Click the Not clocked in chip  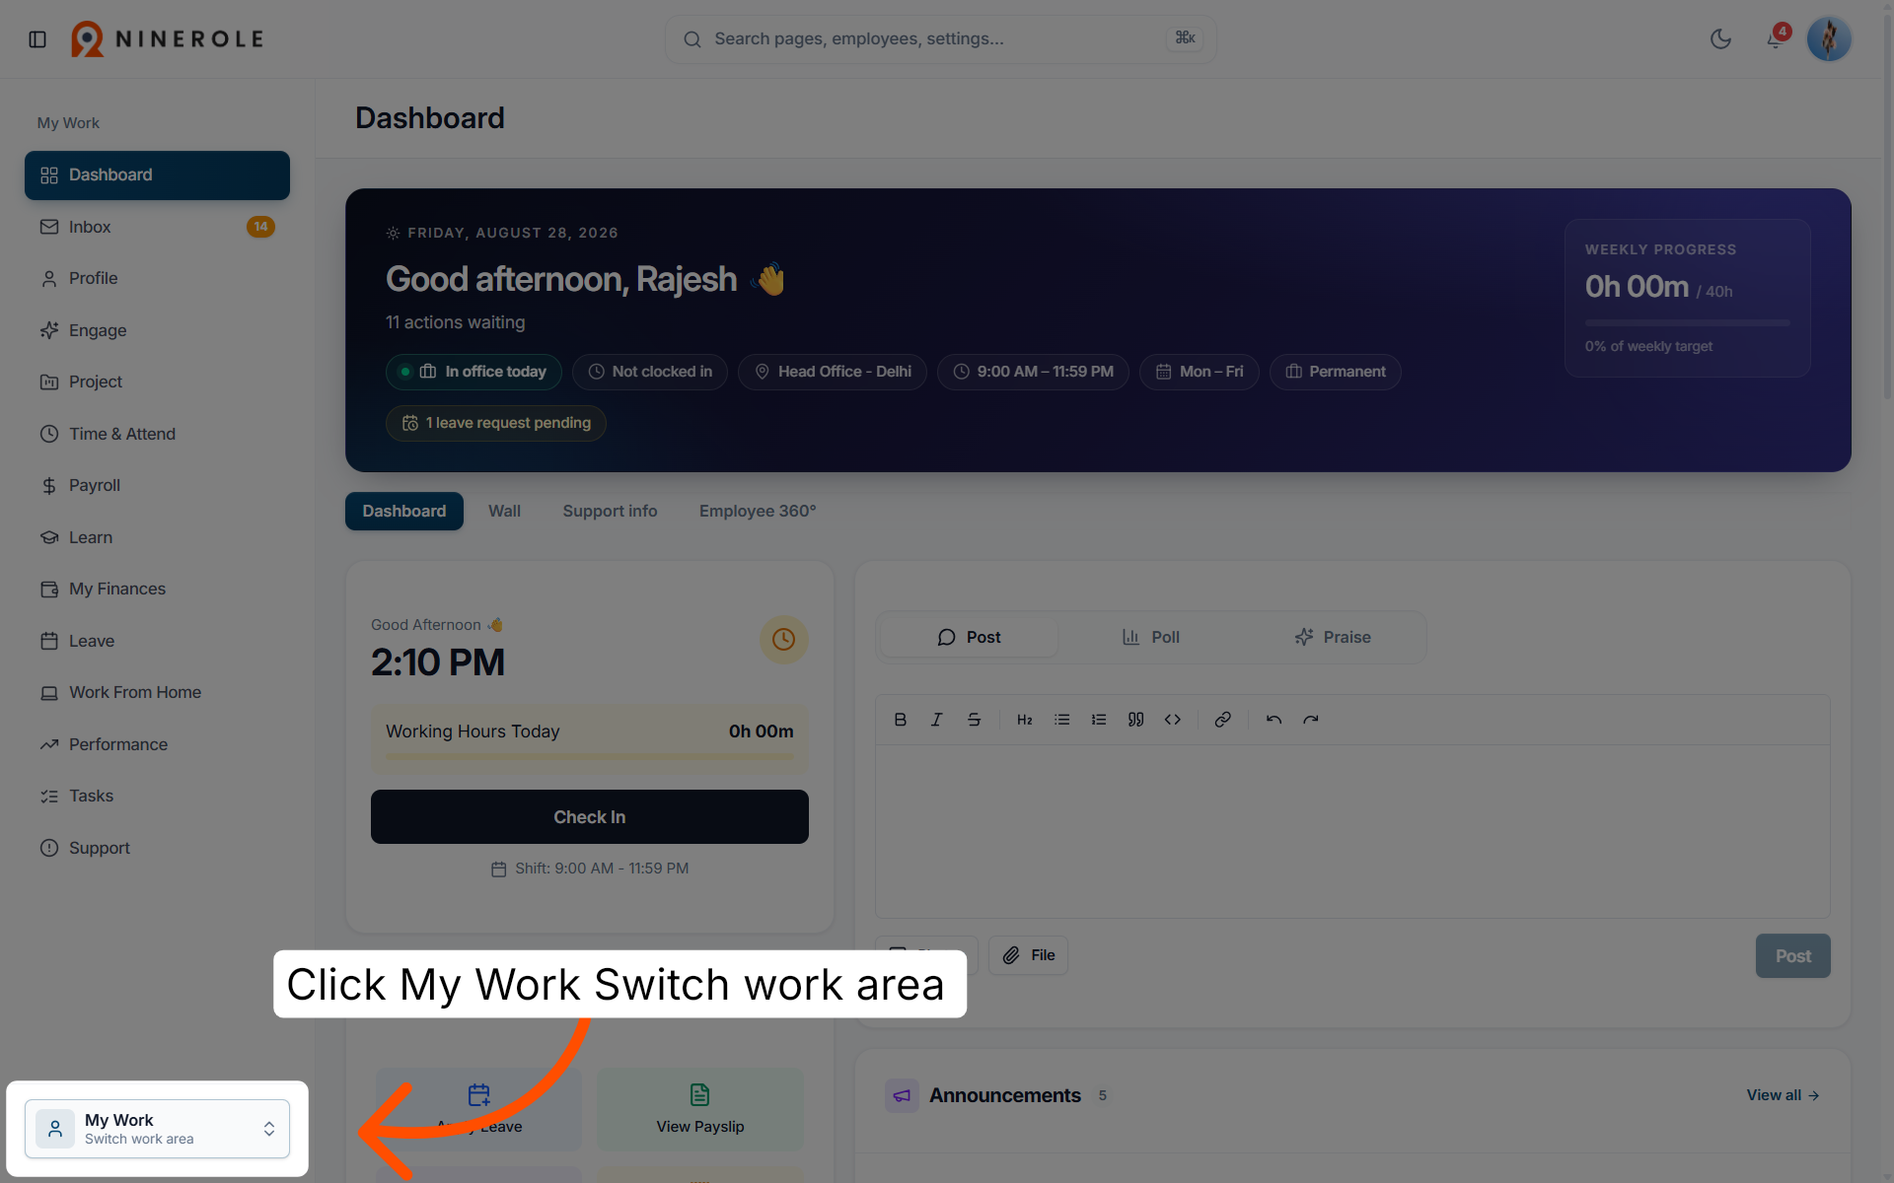pos(650,372)
